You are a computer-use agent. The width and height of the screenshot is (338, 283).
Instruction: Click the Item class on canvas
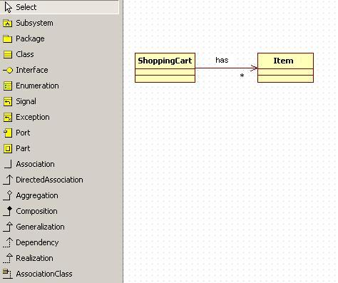coord(285,68)
